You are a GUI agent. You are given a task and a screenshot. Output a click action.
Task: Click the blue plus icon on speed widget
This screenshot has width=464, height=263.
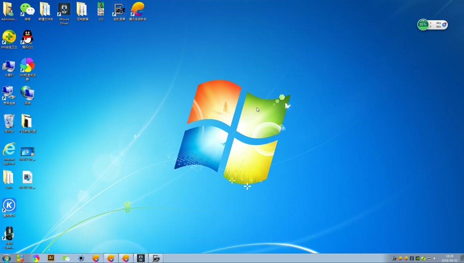pos(444,25)
